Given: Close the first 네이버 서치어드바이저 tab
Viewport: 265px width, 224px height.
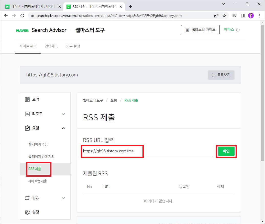Looking at the screenshot, I should [60, 7].
